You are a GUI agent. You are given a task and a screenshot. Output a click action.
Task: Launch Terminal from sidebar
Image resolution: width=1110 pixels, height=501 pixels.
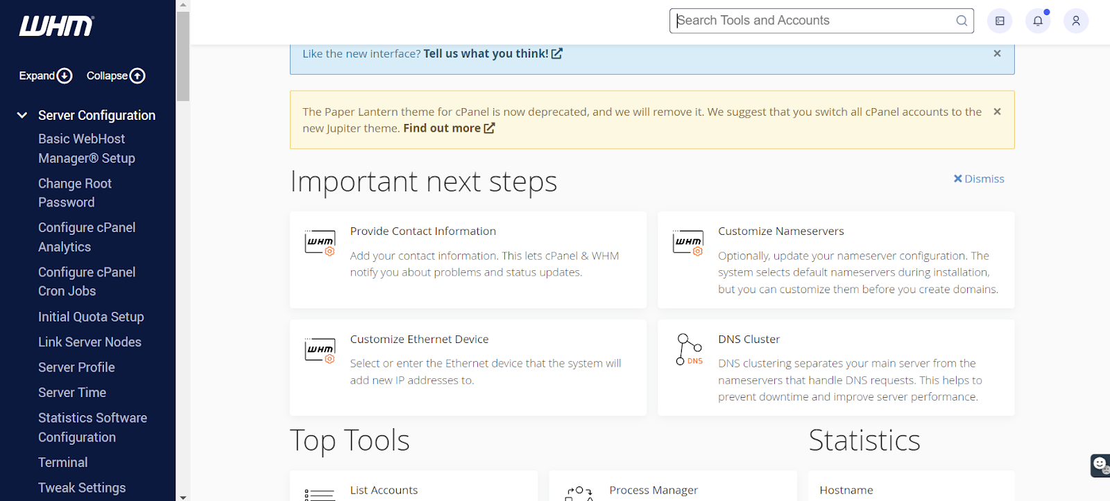tap(63, 462)
